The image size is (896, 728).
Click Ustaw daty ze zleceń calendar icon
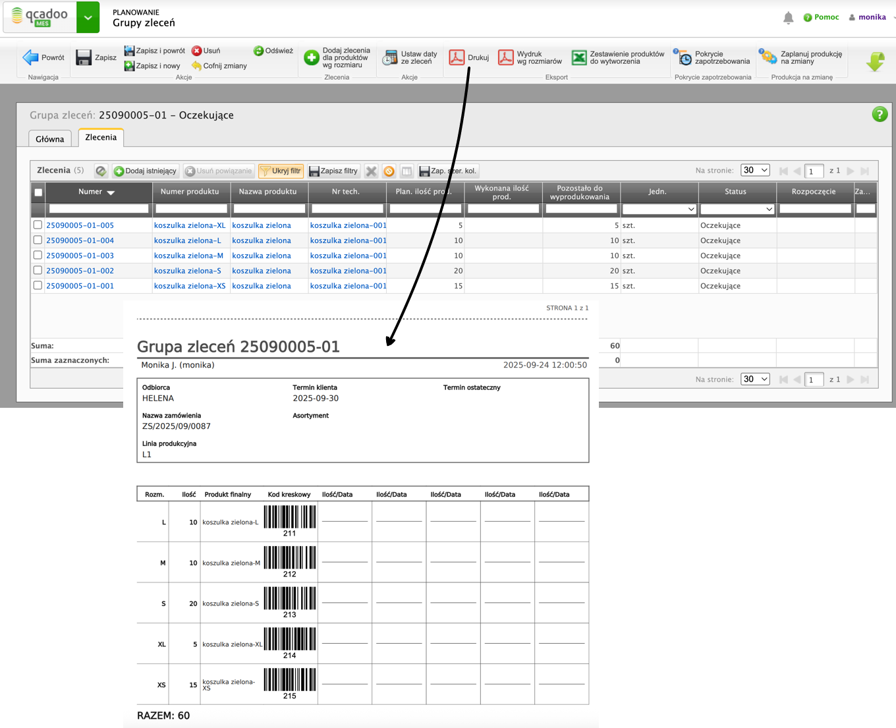[x=390, y=58]
